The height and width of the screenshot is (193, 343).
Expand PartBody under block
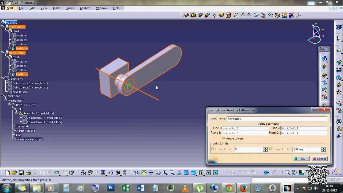(x=10, y=49)
